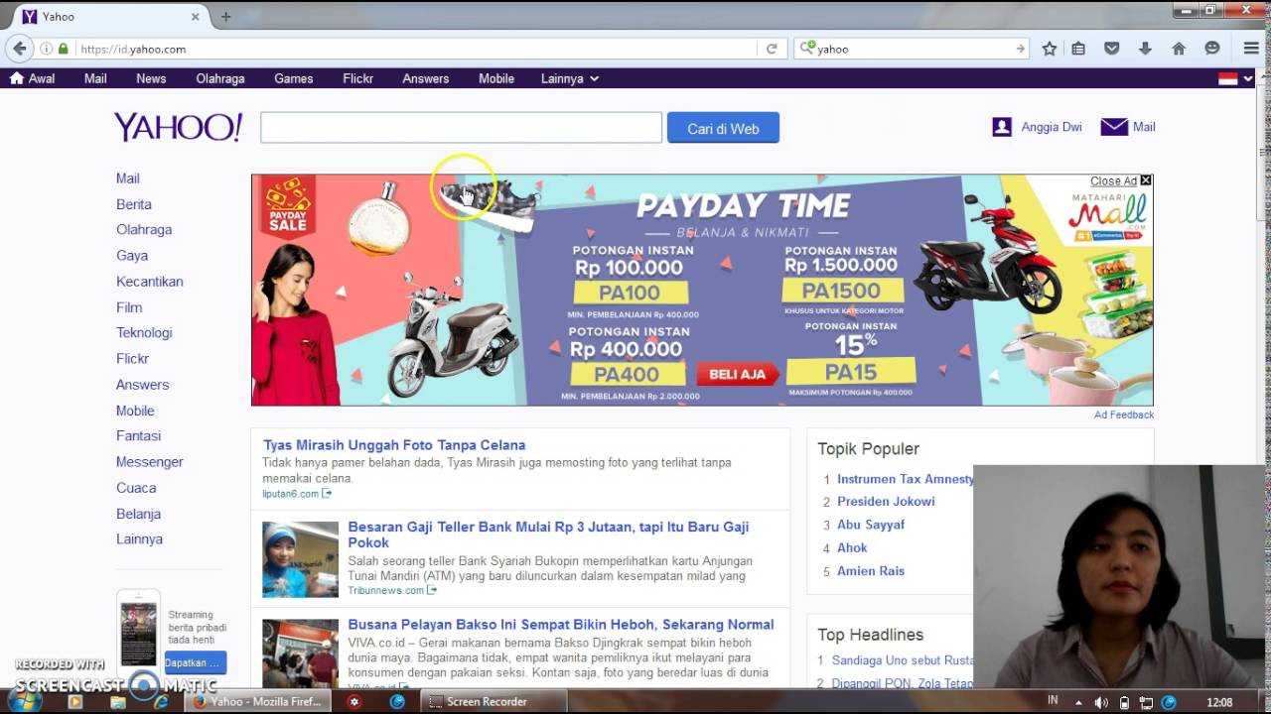Open Mobile in the purple nav bar
This screenshot has width=1271, height=714.
(496, 78)
